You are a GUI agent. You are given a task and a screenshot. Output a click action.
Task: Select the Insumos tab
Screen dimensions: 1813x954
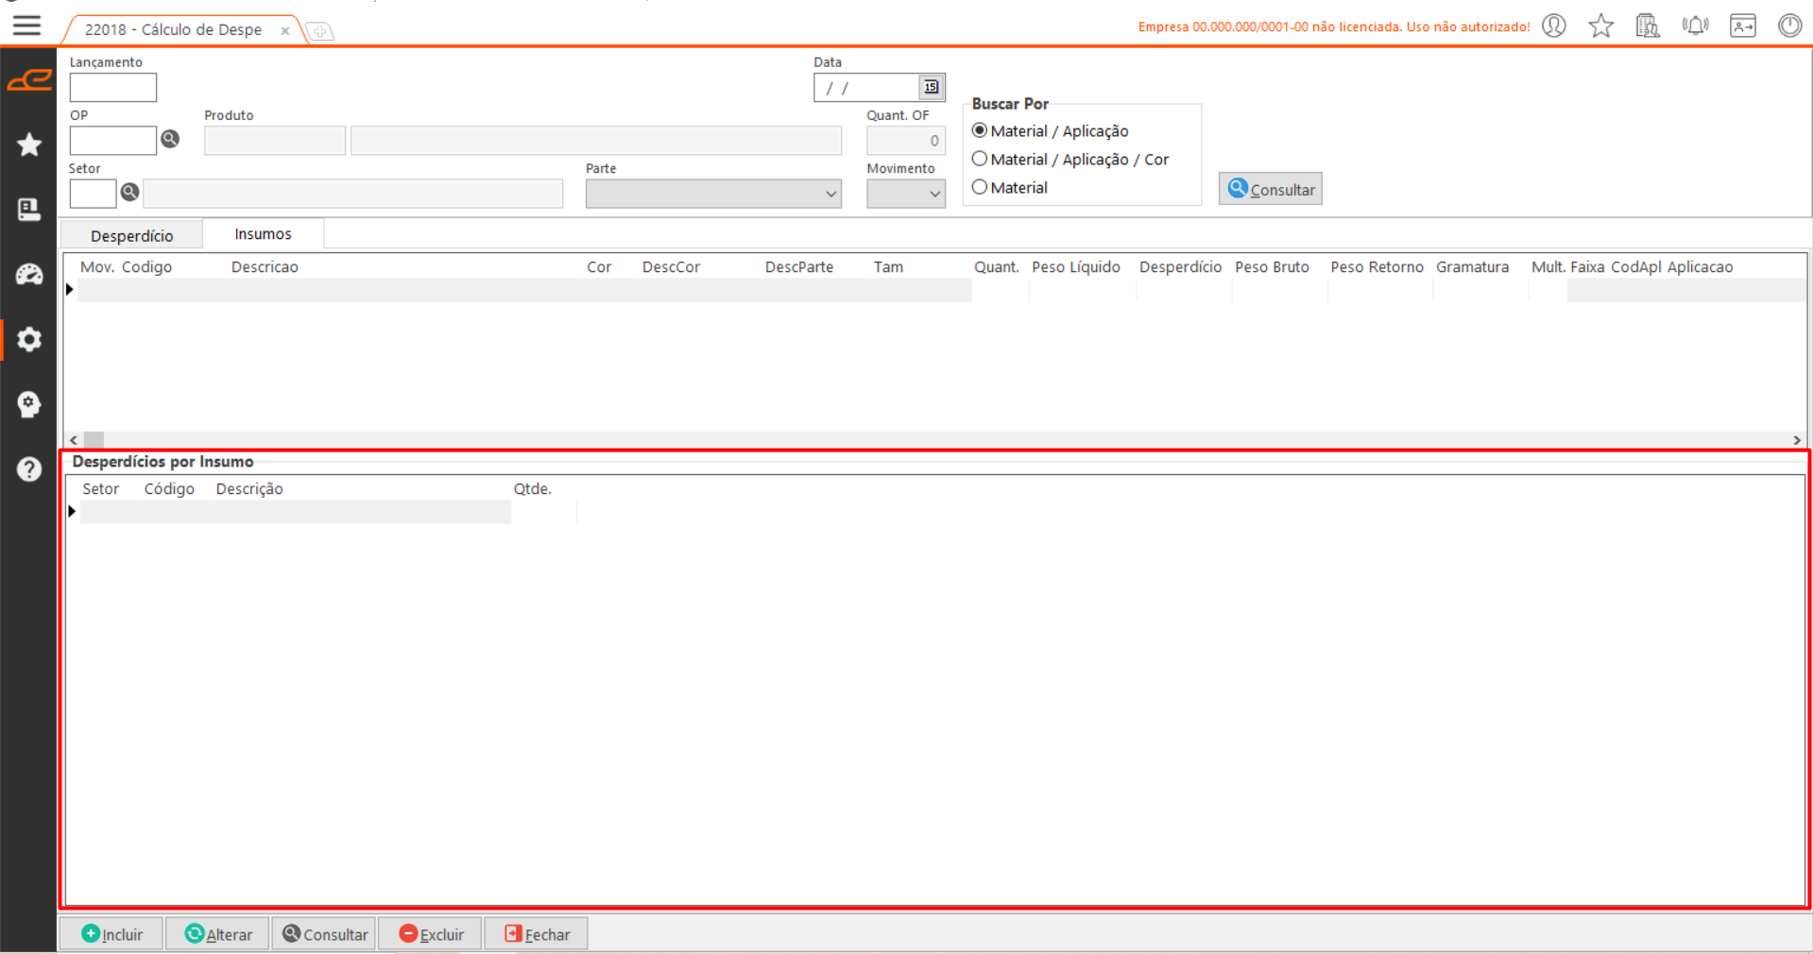click(263, 233)
